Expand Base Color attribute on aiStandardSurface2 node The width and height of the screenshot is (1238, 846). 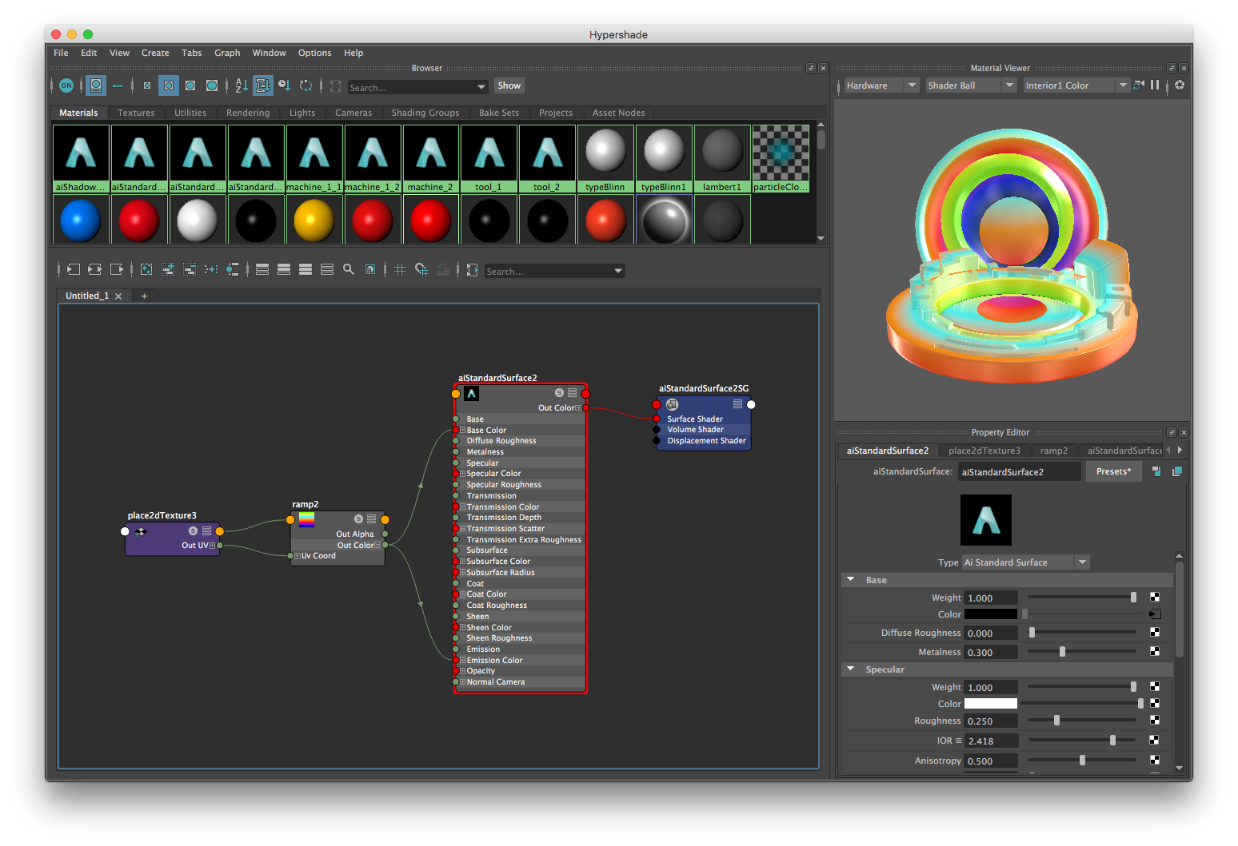point(462,430)
